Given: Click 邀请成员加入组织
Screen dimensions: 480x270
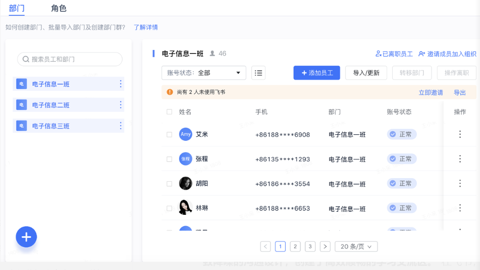Looking at the screenshot, I should 447,54.
